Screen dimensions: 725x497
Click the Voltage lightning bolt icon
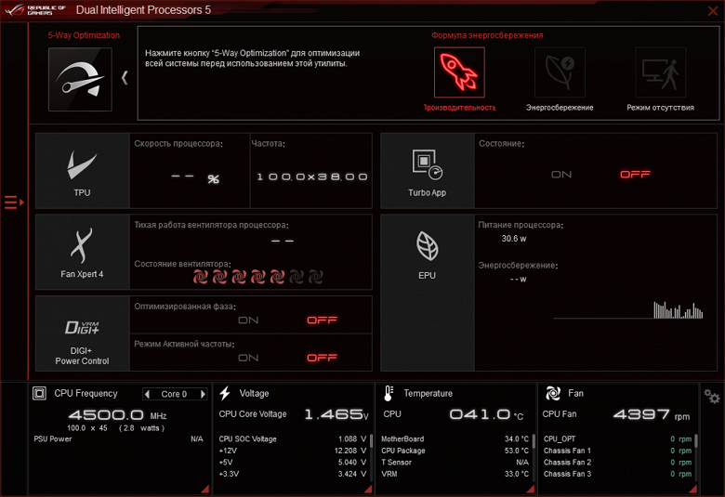[x=225, y=394]
